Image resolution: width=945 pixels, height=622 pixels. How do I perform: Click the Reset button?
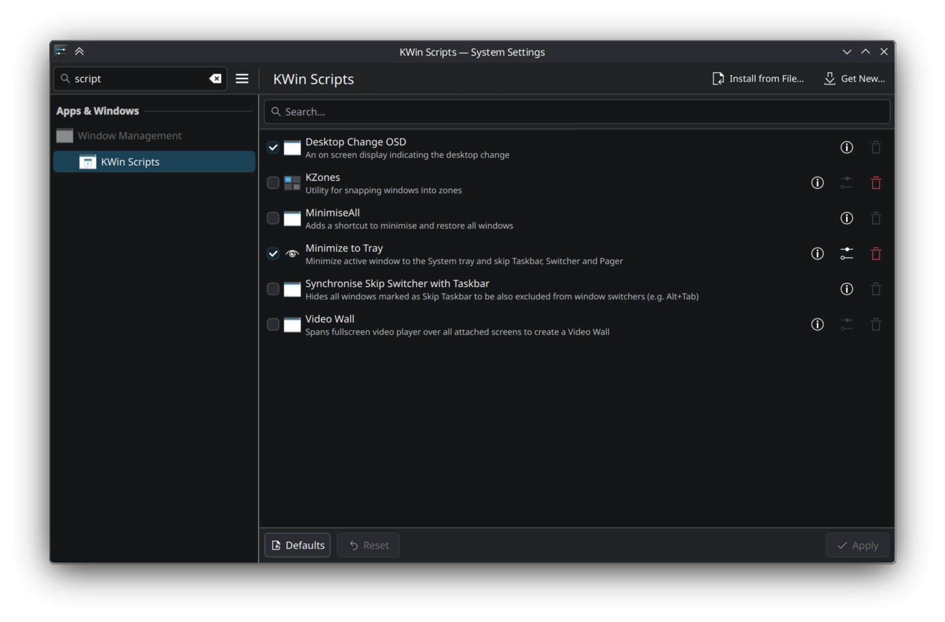(368, 545)
